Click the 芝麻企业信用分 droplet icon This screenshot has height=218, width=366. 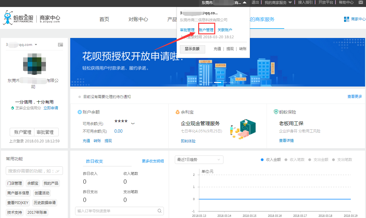pos(12,108)
